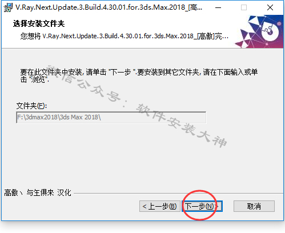This screenshot has height=233, width=285.
Task: Go to next step with 下一步(N)
Action: point(202,206)
